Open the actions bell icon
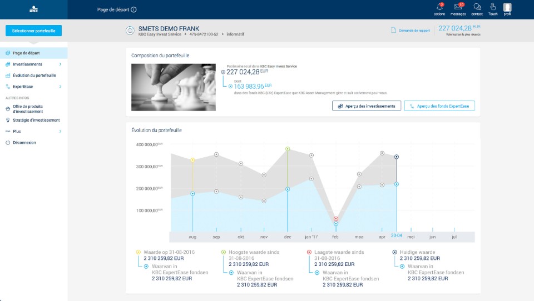 coord(439,7)
